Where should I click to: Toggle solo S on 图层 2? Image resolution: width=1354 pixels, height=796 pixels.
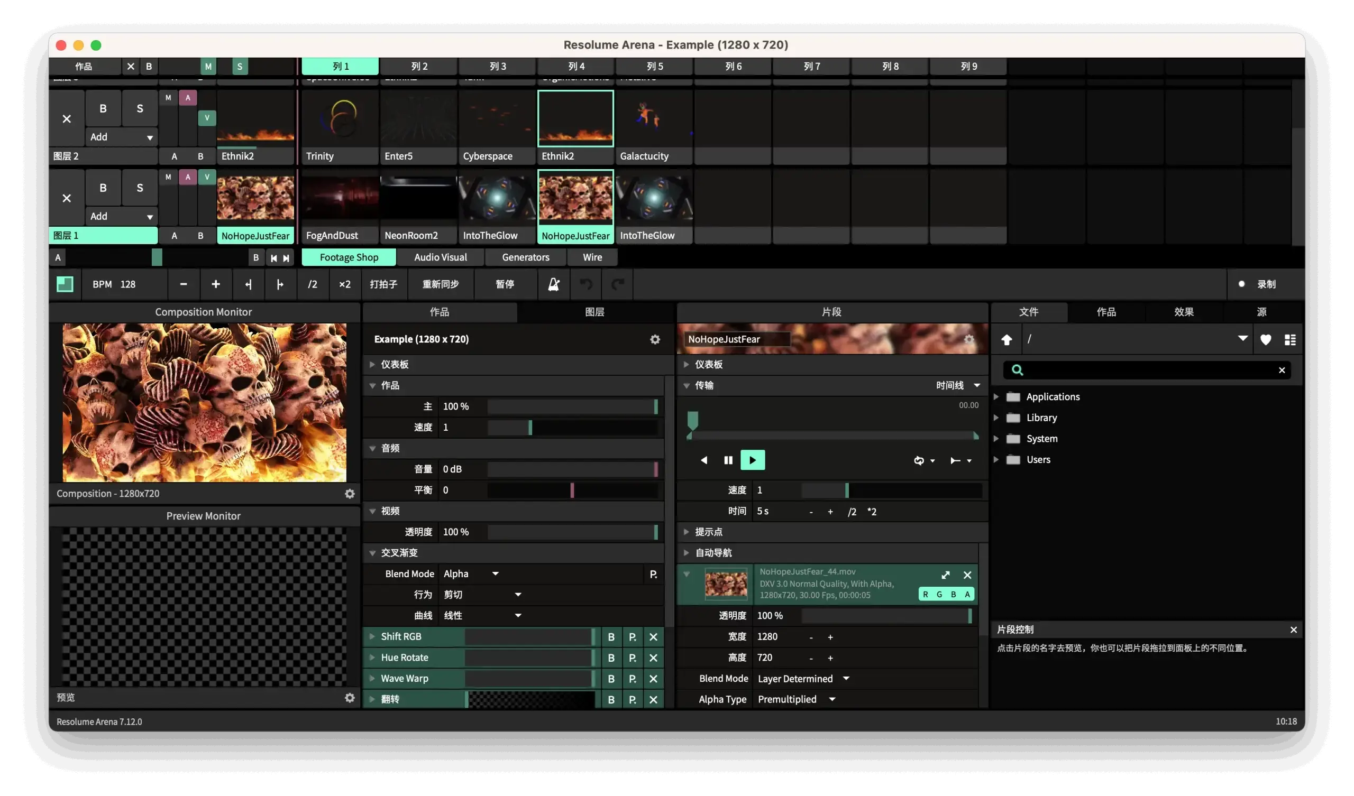tap(140, 108)
